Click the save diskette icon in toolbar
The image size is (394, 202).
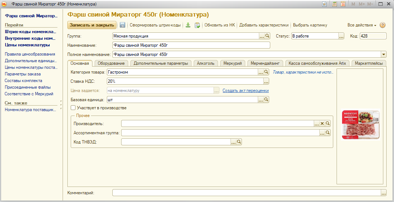[x=123, y=25]
